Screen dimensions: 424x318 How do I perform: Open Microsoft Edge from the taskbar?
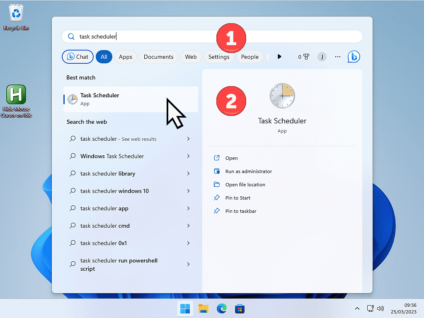click(222, 308)
